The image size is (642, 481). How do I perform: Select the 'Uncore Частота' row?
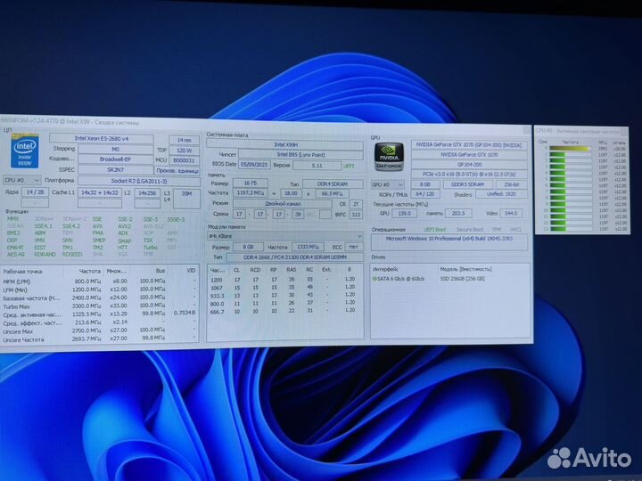(x=100, y=339)
